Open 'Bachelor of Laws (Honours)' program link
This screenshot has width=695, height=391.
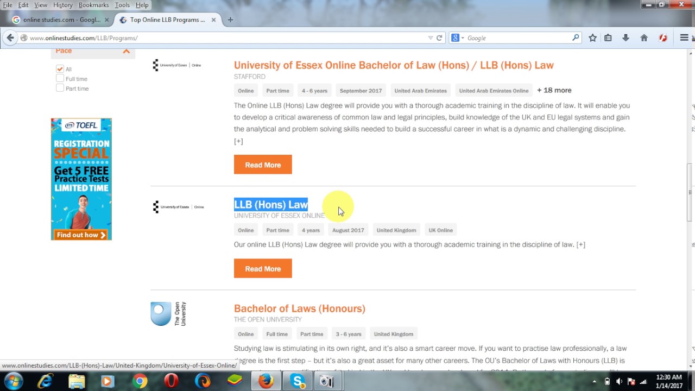(300, 308)
